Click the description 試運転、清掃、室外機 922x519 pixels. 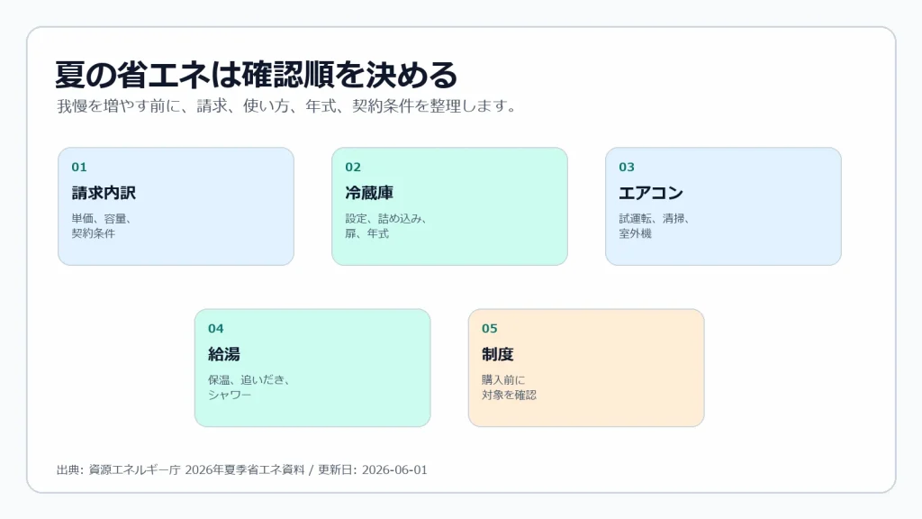654,226
